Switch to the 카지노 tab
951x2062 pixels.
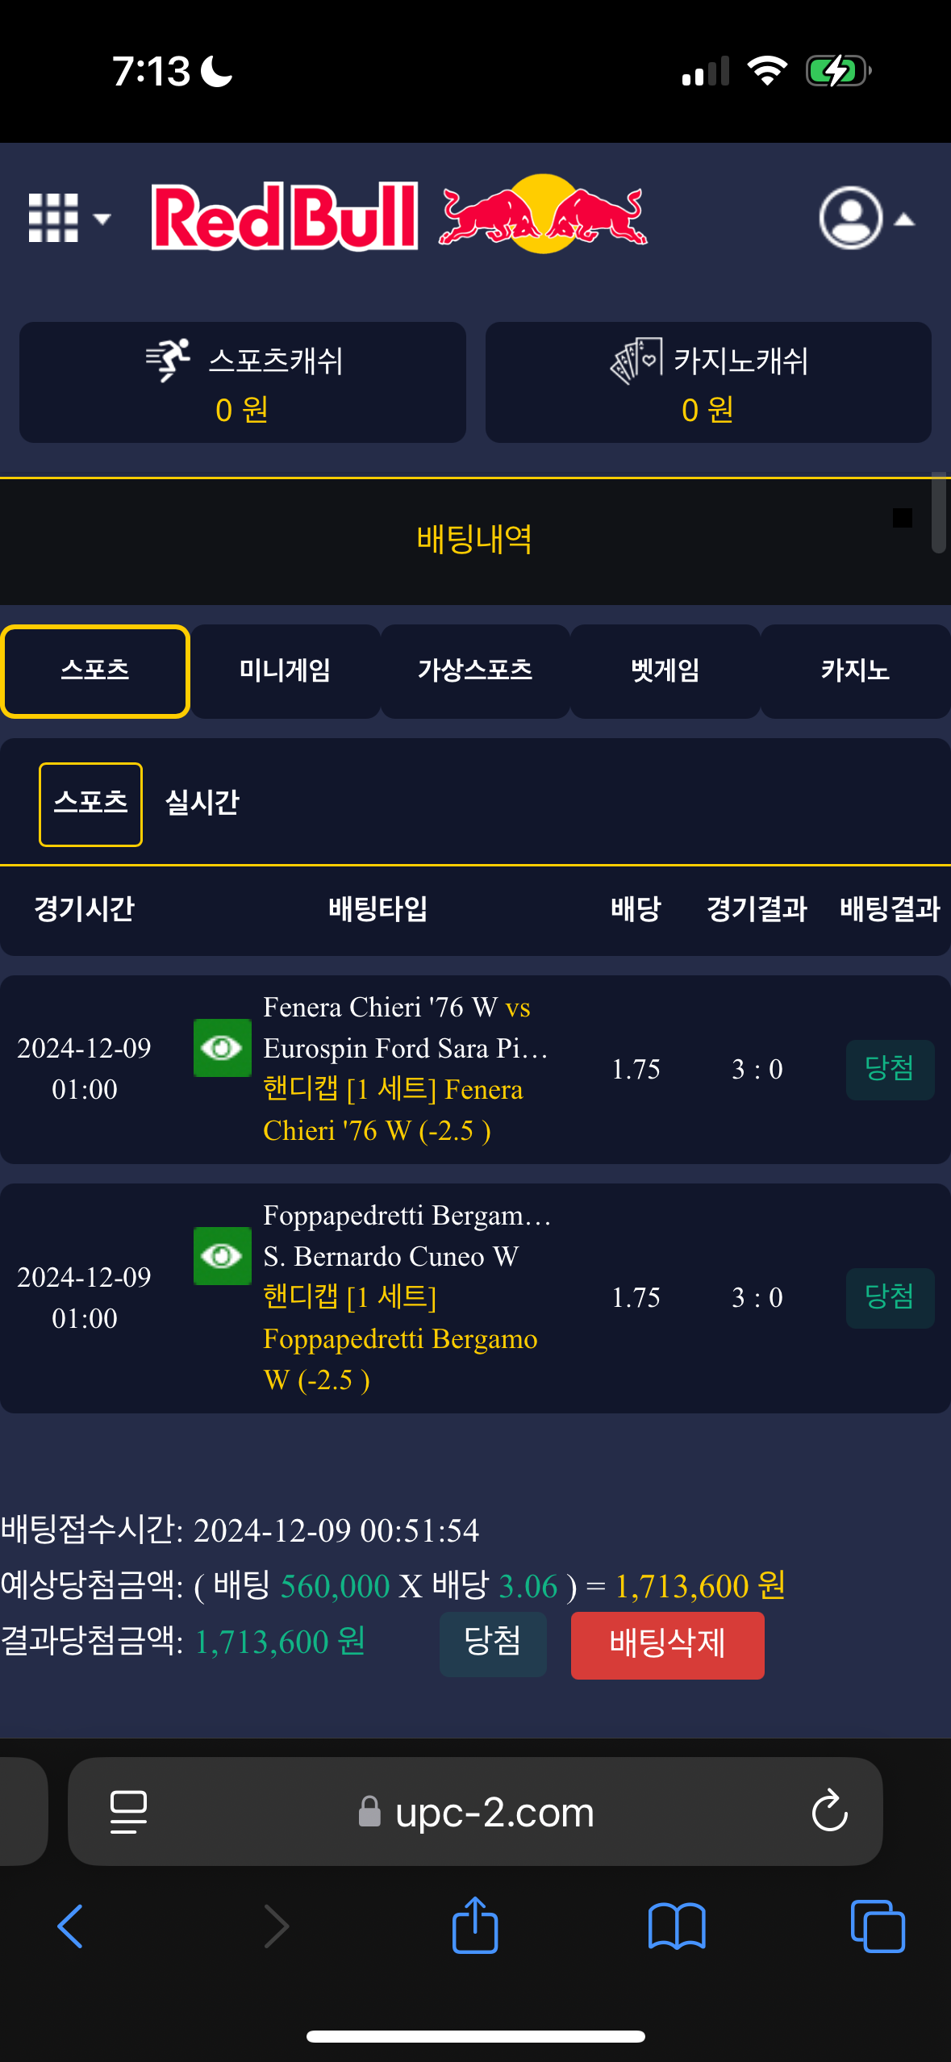coord(855,670)
